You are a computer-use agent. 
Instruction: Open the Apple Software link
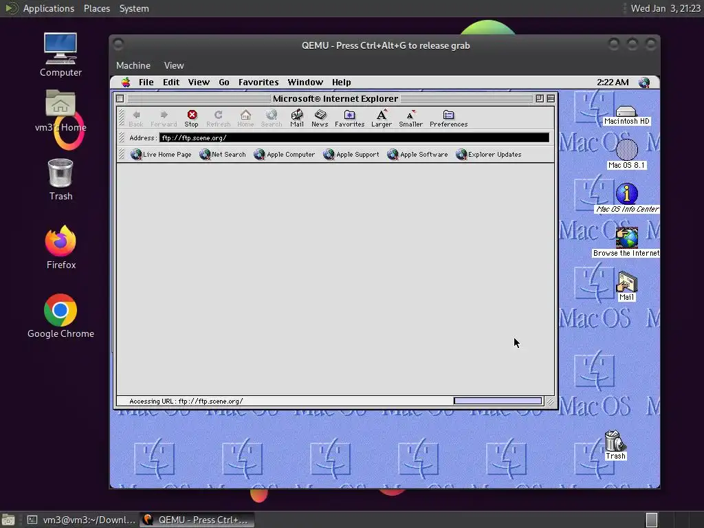[417, 155]
